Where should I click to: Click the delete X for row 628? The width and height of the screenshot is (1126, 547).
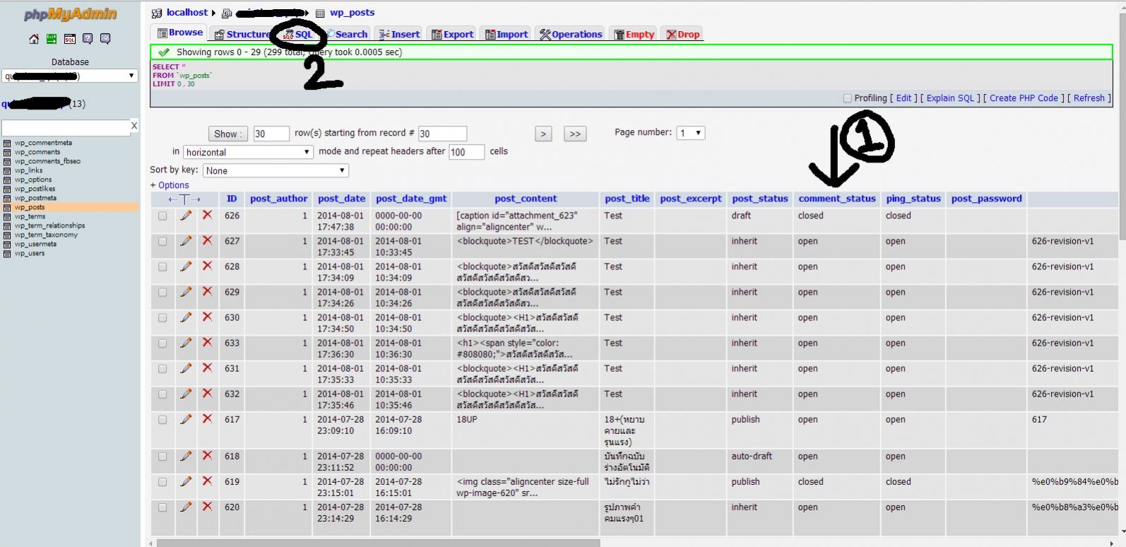pos(207,266)
